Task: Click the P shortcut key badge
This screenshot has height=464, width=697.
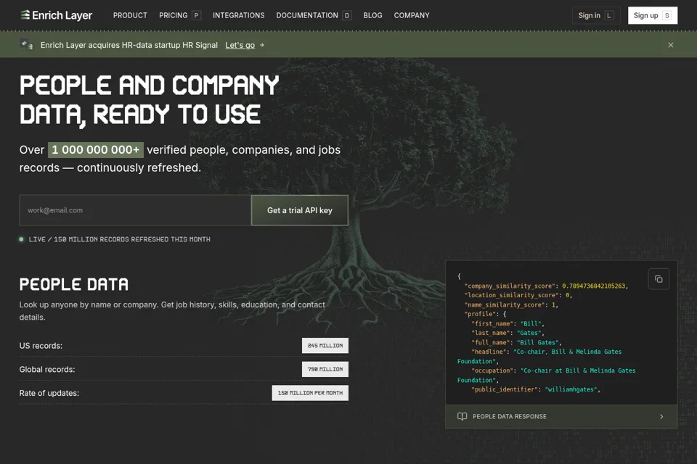Action: (x=196, y=15)
